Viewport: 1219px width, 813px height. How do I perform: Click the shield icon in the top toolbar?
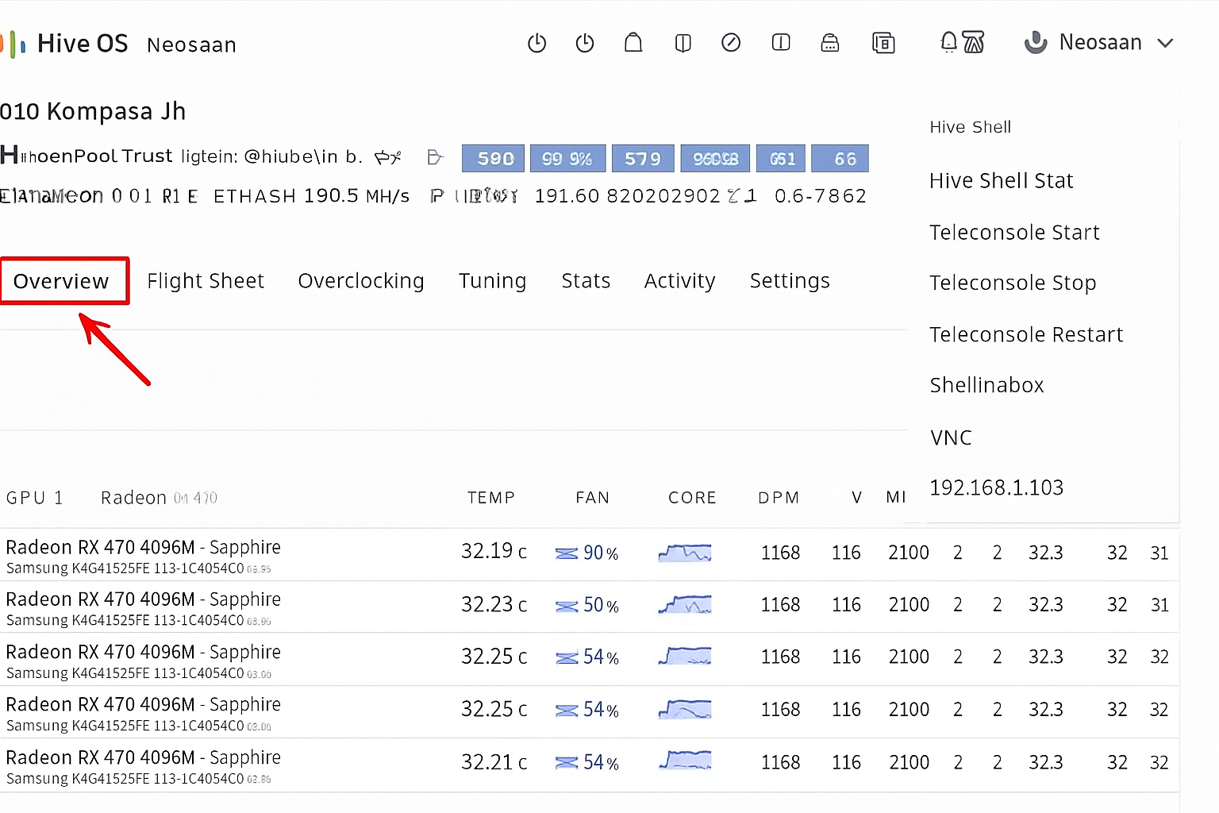coord(683,43)
